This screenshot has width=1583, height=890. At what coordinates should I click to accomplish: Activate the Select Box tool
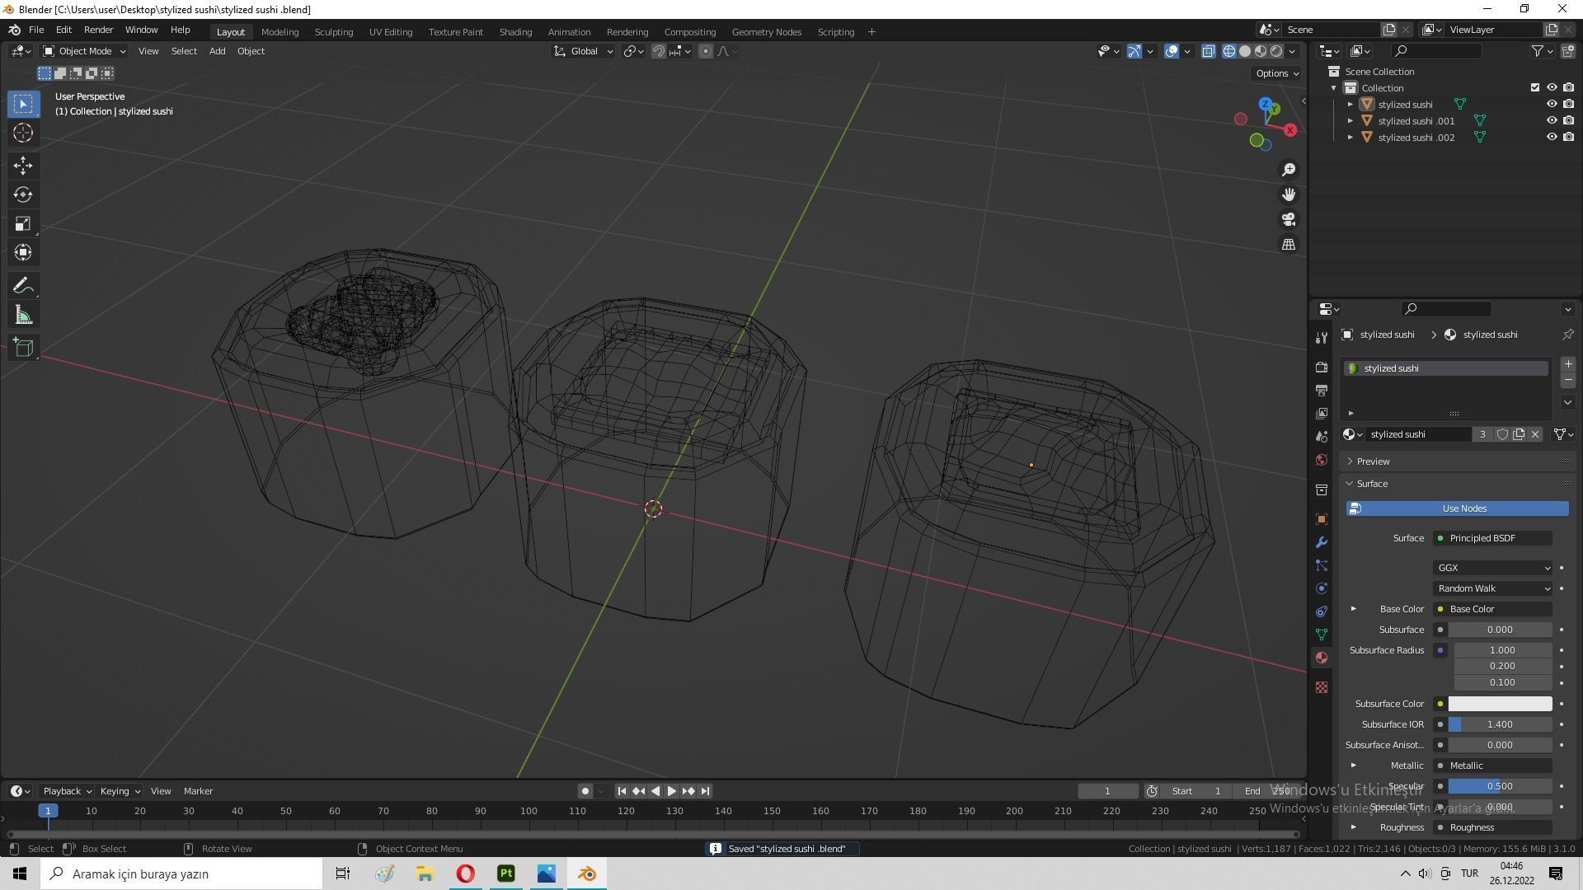[23, 104]
